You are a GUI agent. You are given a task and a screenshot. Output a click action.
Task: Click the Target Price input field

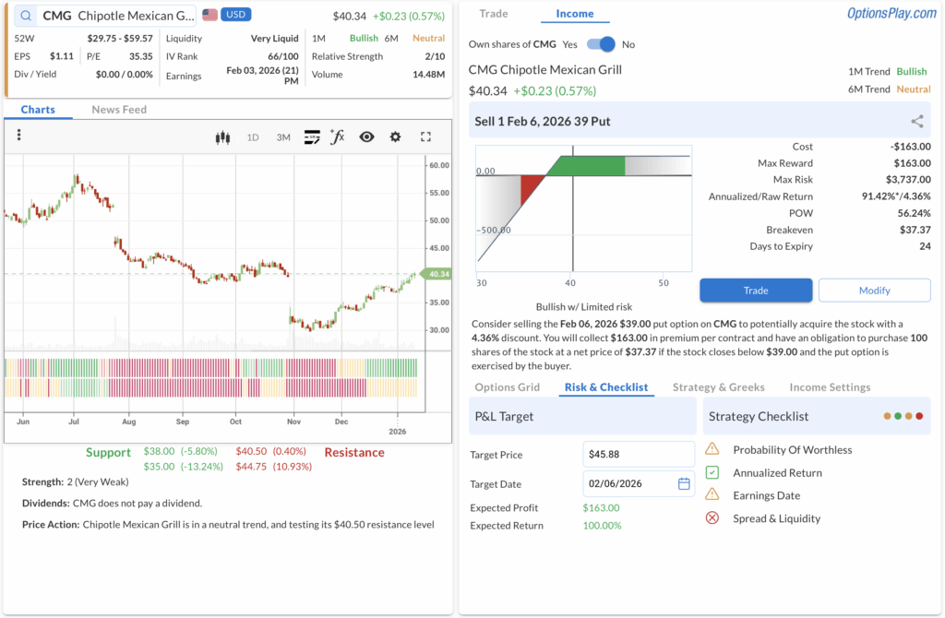638,454
